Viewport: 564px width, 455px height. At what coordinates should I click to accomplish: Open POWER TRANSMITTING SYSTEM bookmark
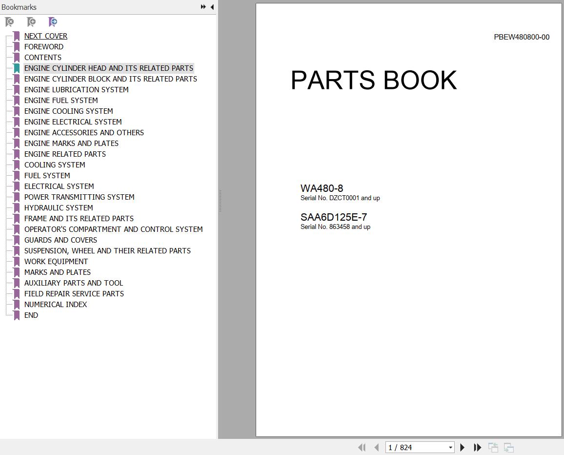click(x=80, y=197)
